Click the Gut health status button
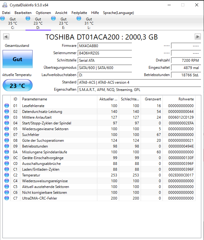This screenshot has width=204, height=240. point(18,59)
